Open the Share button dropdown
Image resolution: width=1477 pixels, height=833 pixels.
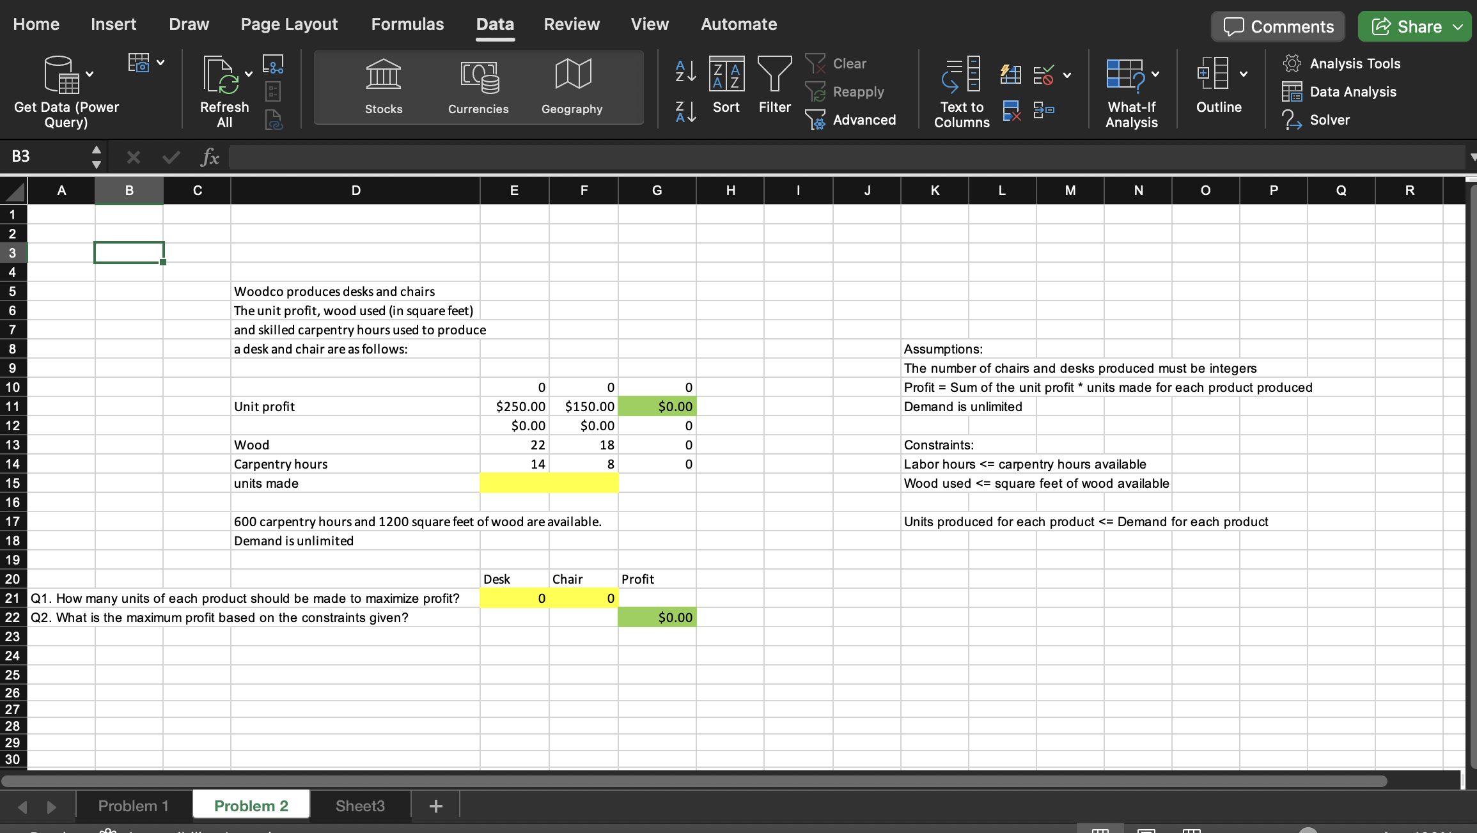pyautogui.click(x=1458, y=27)
